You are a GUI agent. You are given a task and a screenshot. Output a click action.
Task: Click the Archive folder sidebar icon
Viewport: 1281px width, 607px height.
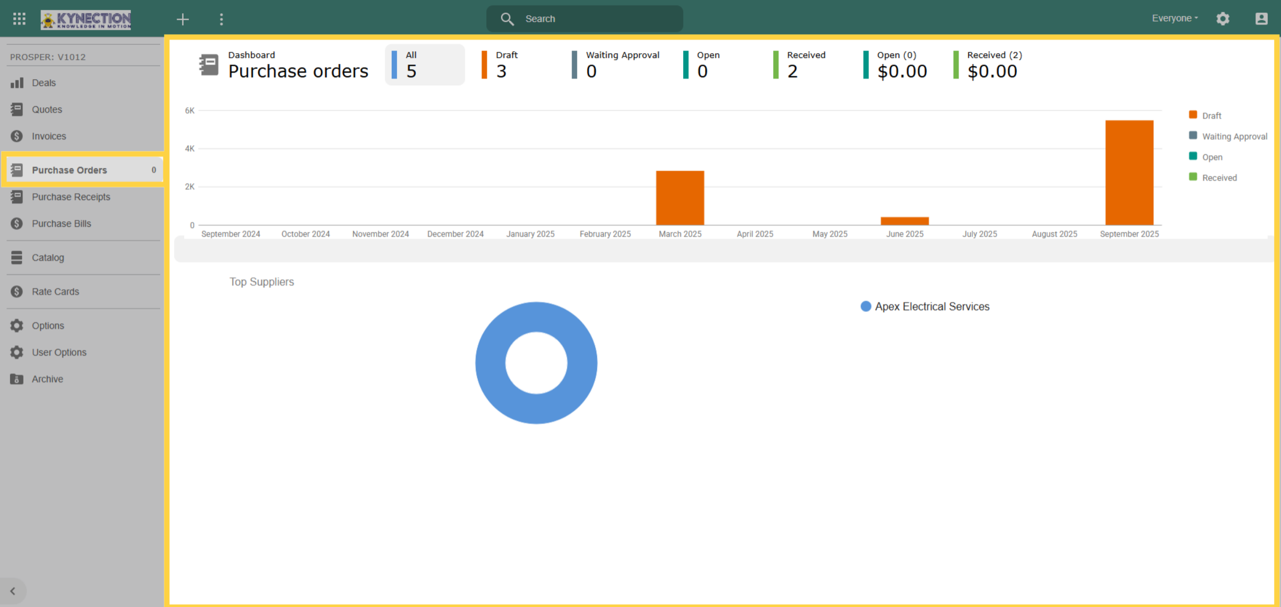(17, 379)
